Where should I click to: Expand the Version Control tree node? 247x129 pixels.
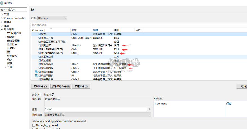[x=2, y=18]
